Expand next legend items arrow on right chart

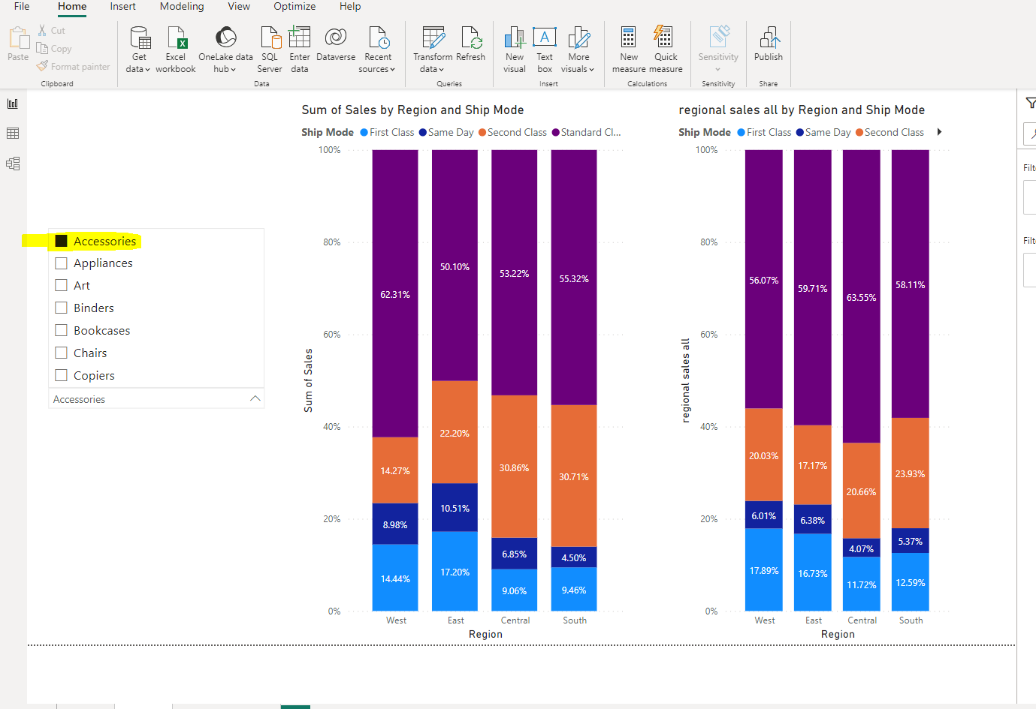939,132
